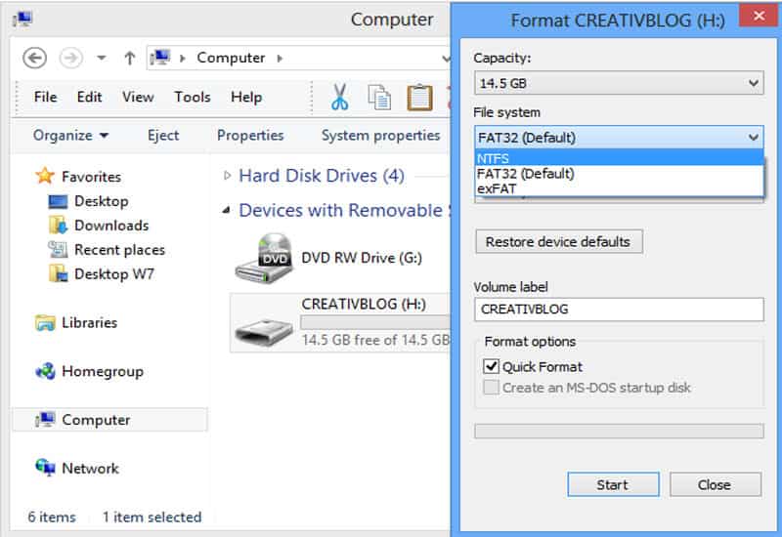Screen dimensions: 782x537
Task: Click the Up one level arrow
Action: pos(129,58)
